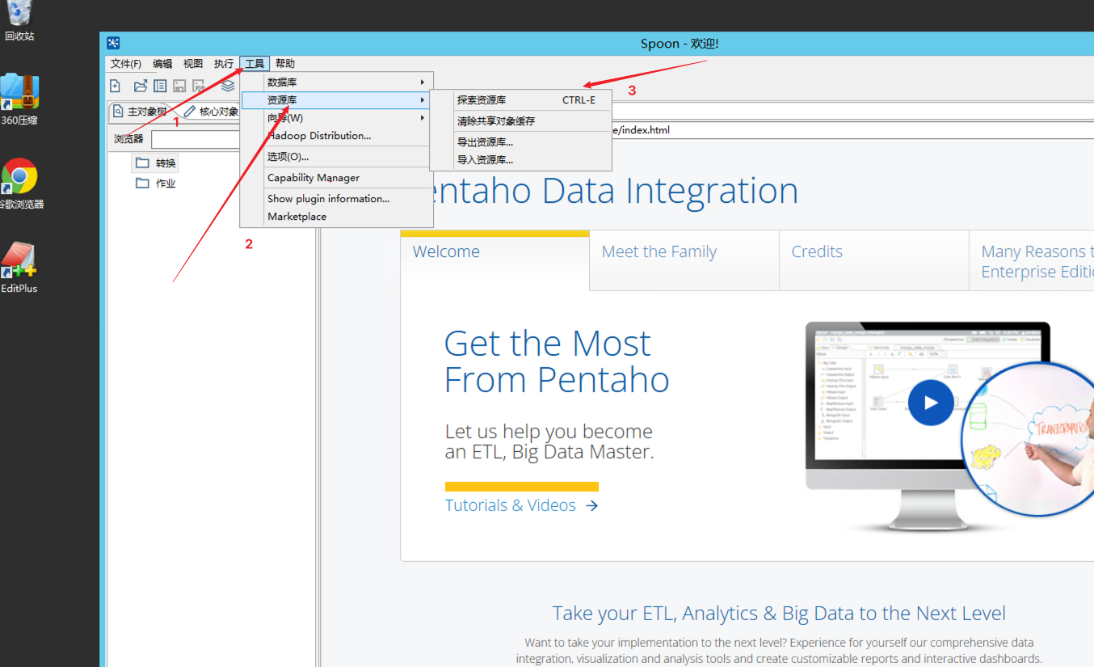Choose 导出资源库... menu item

pos(520,142)
